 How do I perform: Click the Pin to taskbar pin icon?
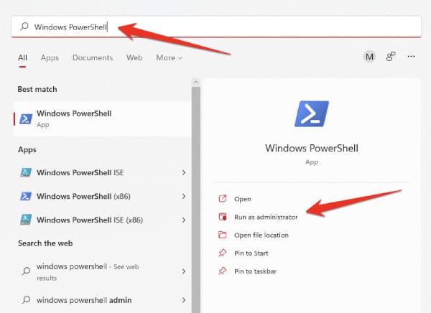[x=222, y=271]
